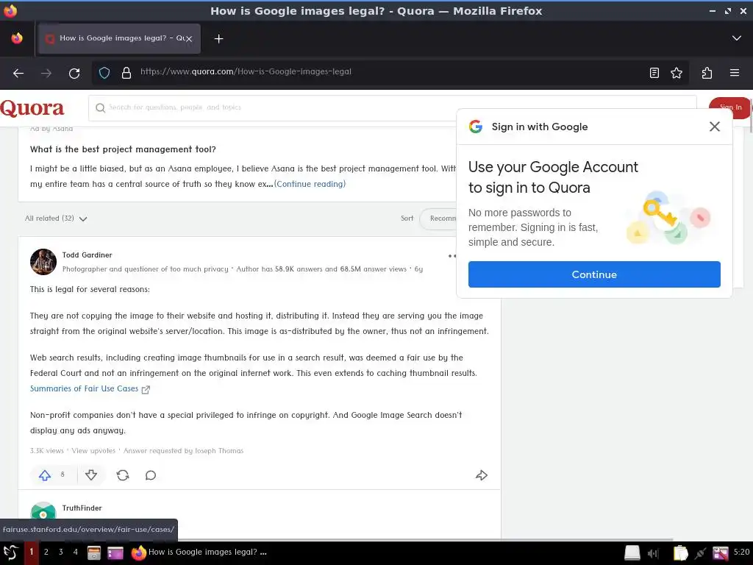Image resolution: width=753 pixels, height=565 pixels.
Task: Open the tracking protection shield icon
Action: (104, 73)
